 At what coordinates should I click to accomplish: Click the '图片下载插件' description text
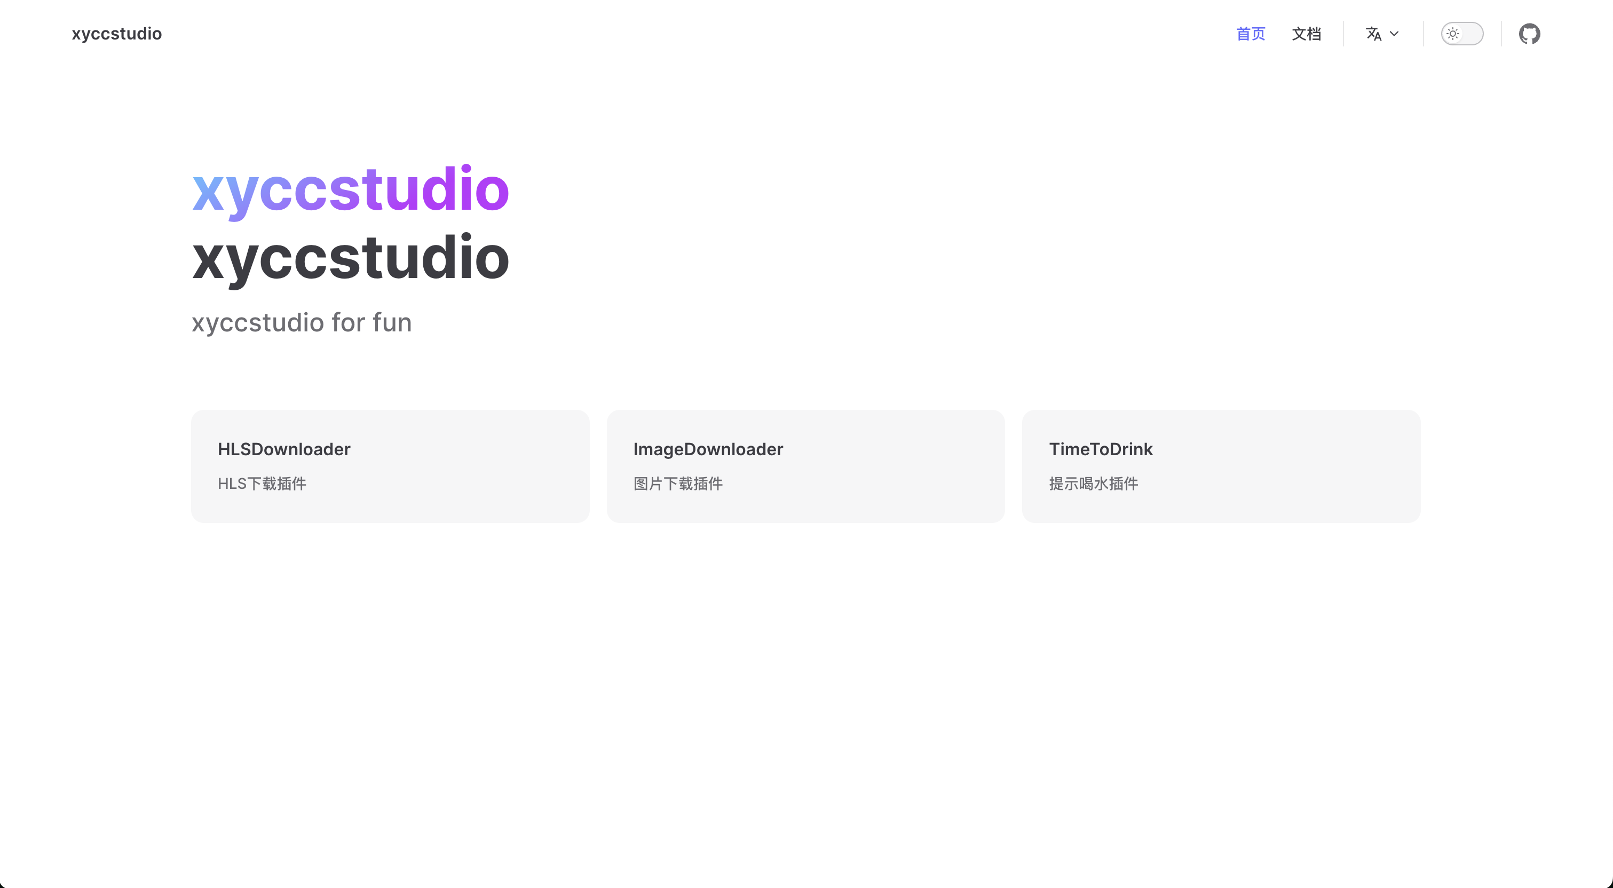click(x=677, y=483)
